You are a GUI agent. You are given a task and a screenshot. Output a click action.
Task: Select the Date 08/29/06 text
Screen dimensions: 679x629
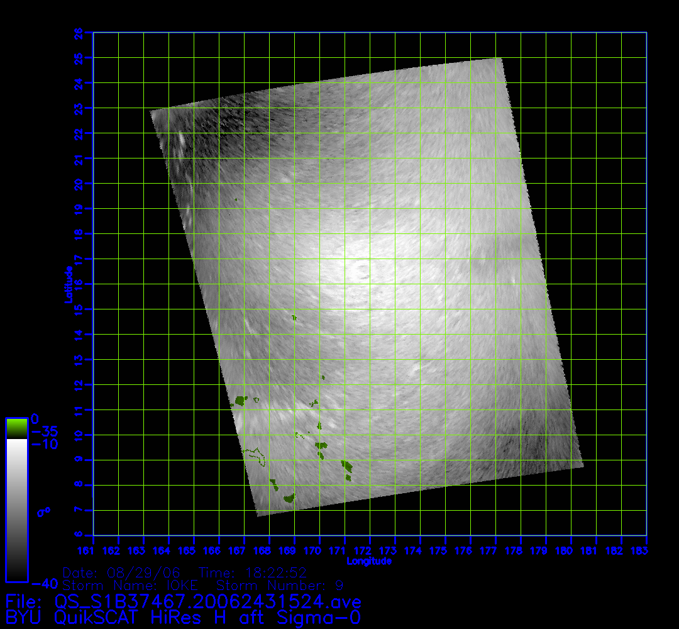pyautogui.click(x=122, y=572)
